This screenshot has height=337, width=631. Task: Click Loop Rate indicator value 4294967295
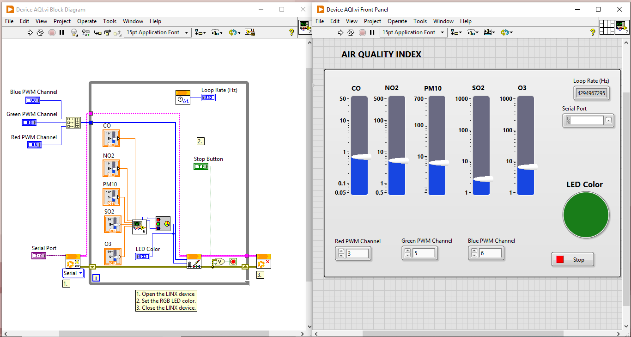(591, 93)
